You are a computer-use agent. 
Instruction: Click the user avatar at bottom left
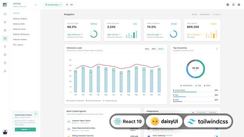[x=5, y=132]
